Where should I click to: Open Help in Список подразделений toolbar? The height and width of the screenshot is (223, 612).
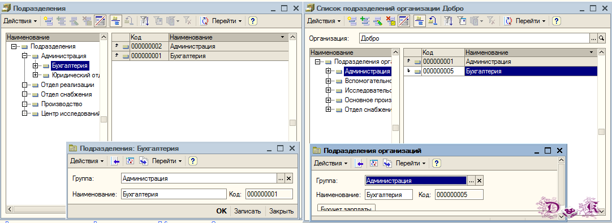pyautogui.click(x=557, y=21)
